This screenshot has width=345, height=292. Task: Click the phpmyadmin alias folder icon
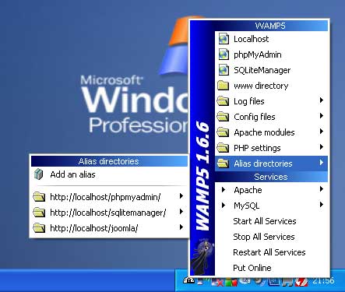pos(39,197)
